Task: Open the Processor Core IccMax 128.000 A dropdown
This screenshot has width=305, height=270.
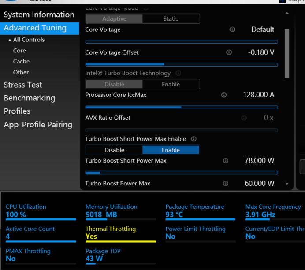Action: pos(259,95)
